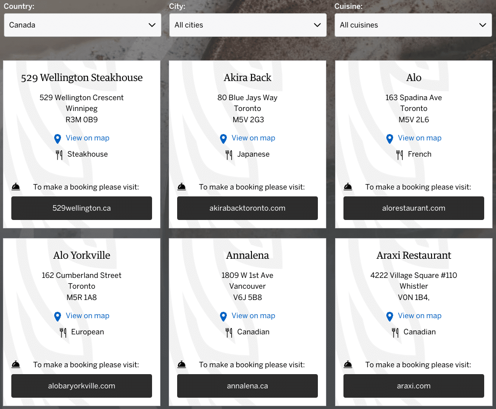Click map pin icon on Araxi Restaurant card
This screenshot has width=496, height=409.
point(390,317)
